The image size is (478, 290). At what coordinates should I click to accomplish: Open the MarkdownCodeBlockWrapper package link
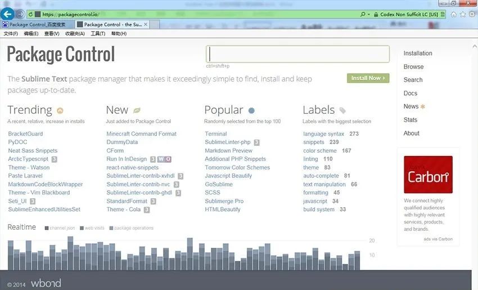(46, 184)
